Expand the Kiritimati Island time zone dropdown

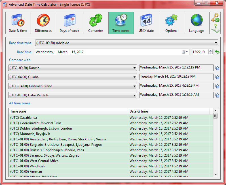134,86
